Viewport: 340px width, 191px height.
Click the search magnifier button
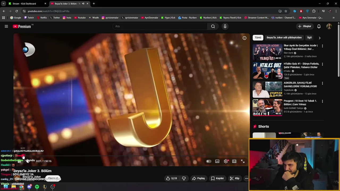point(213,26)
